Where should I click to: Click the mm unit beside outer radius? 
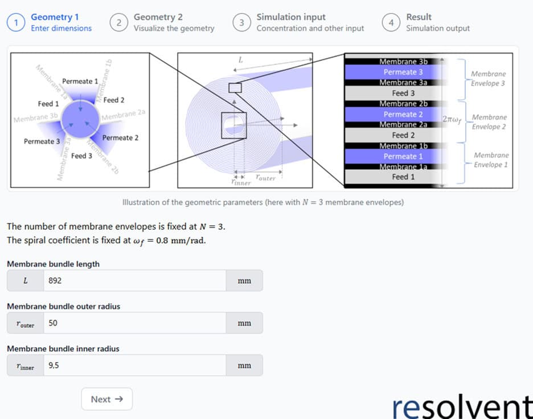pos(244,323)
